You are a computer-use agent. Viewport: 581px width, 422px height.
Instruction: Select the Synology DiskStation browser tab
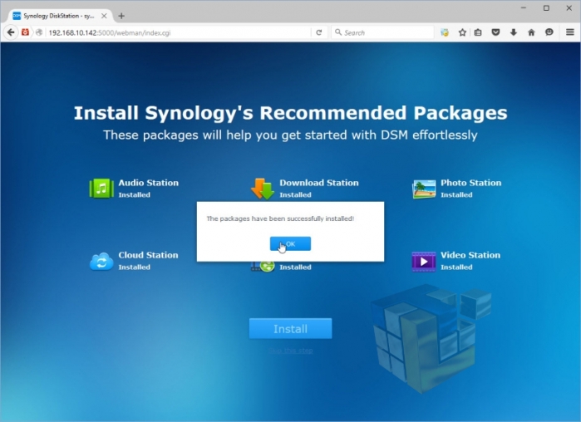[59, 16]
